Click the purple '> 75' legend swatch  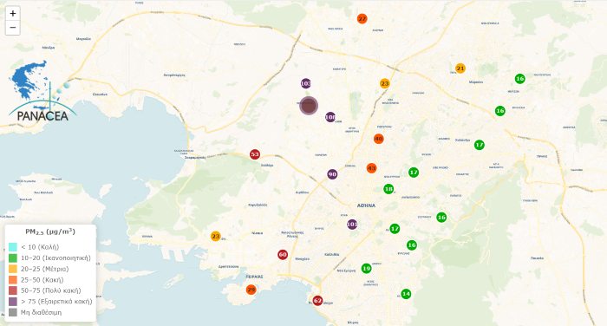pyautogui.click(x=13, y=301)
